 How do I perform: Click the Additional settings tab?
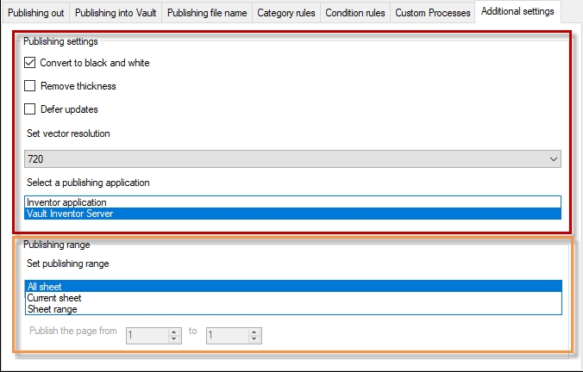pyautogui.click(x=518, y=12)
